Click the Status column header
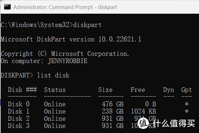This screenshot has height=133, width=199. click(55, 90)
